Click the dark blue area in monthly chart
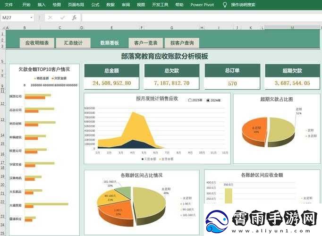The image size is (322, 236). point(134,145)
